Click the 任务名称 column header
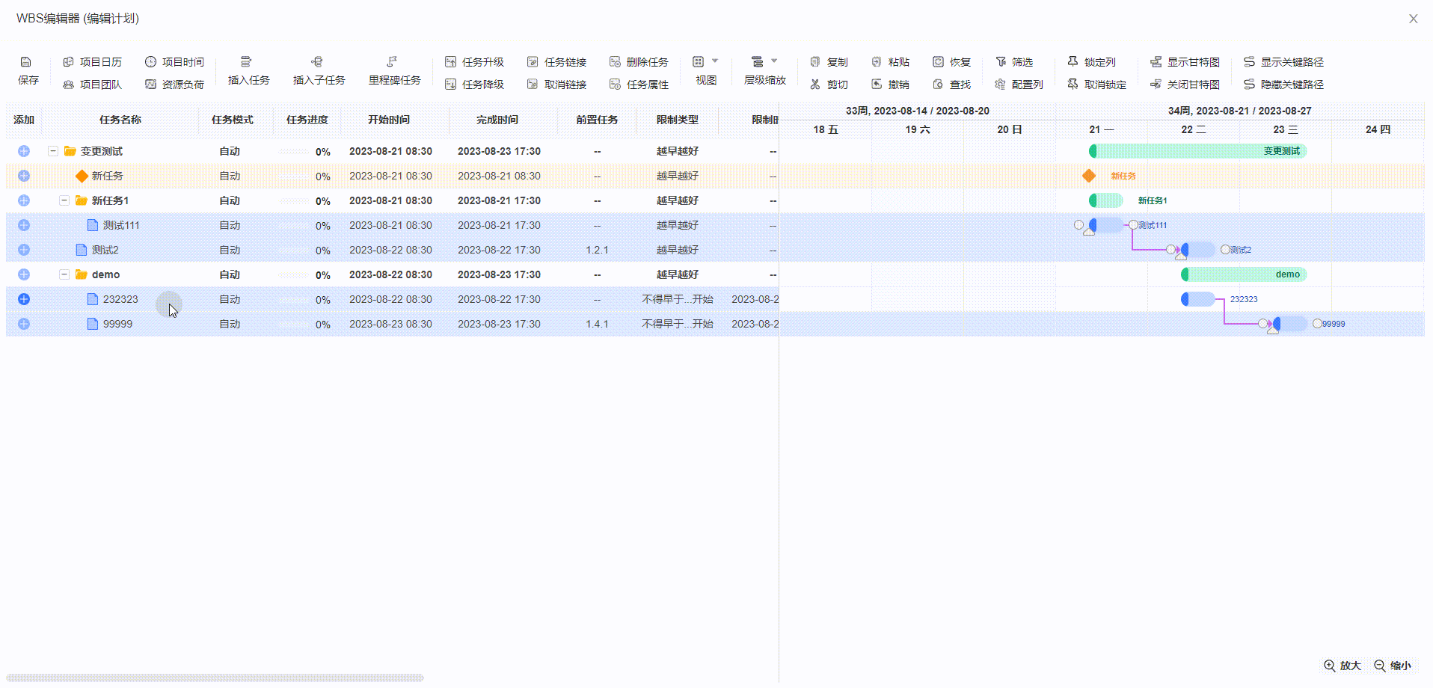 pyautogui.click(x=120, y=120)
